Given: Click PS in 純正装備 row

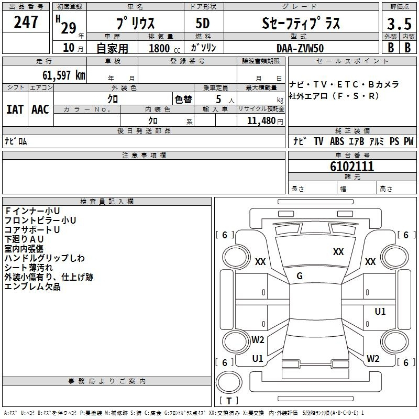Looking at the screenshot, I should 394,141.
